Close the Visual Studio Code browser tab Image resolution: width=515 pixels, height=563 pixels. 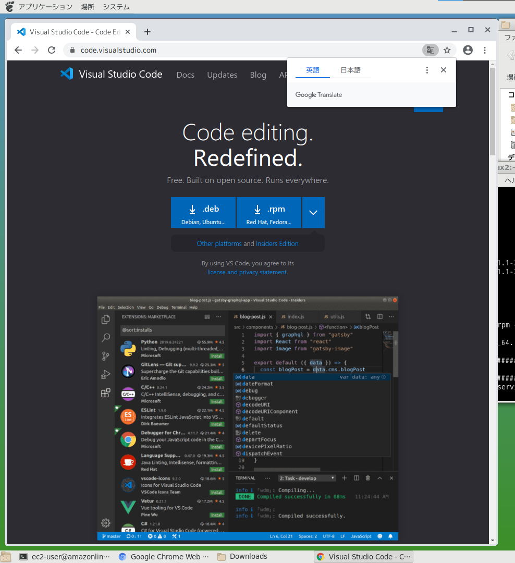pos(128,32)
